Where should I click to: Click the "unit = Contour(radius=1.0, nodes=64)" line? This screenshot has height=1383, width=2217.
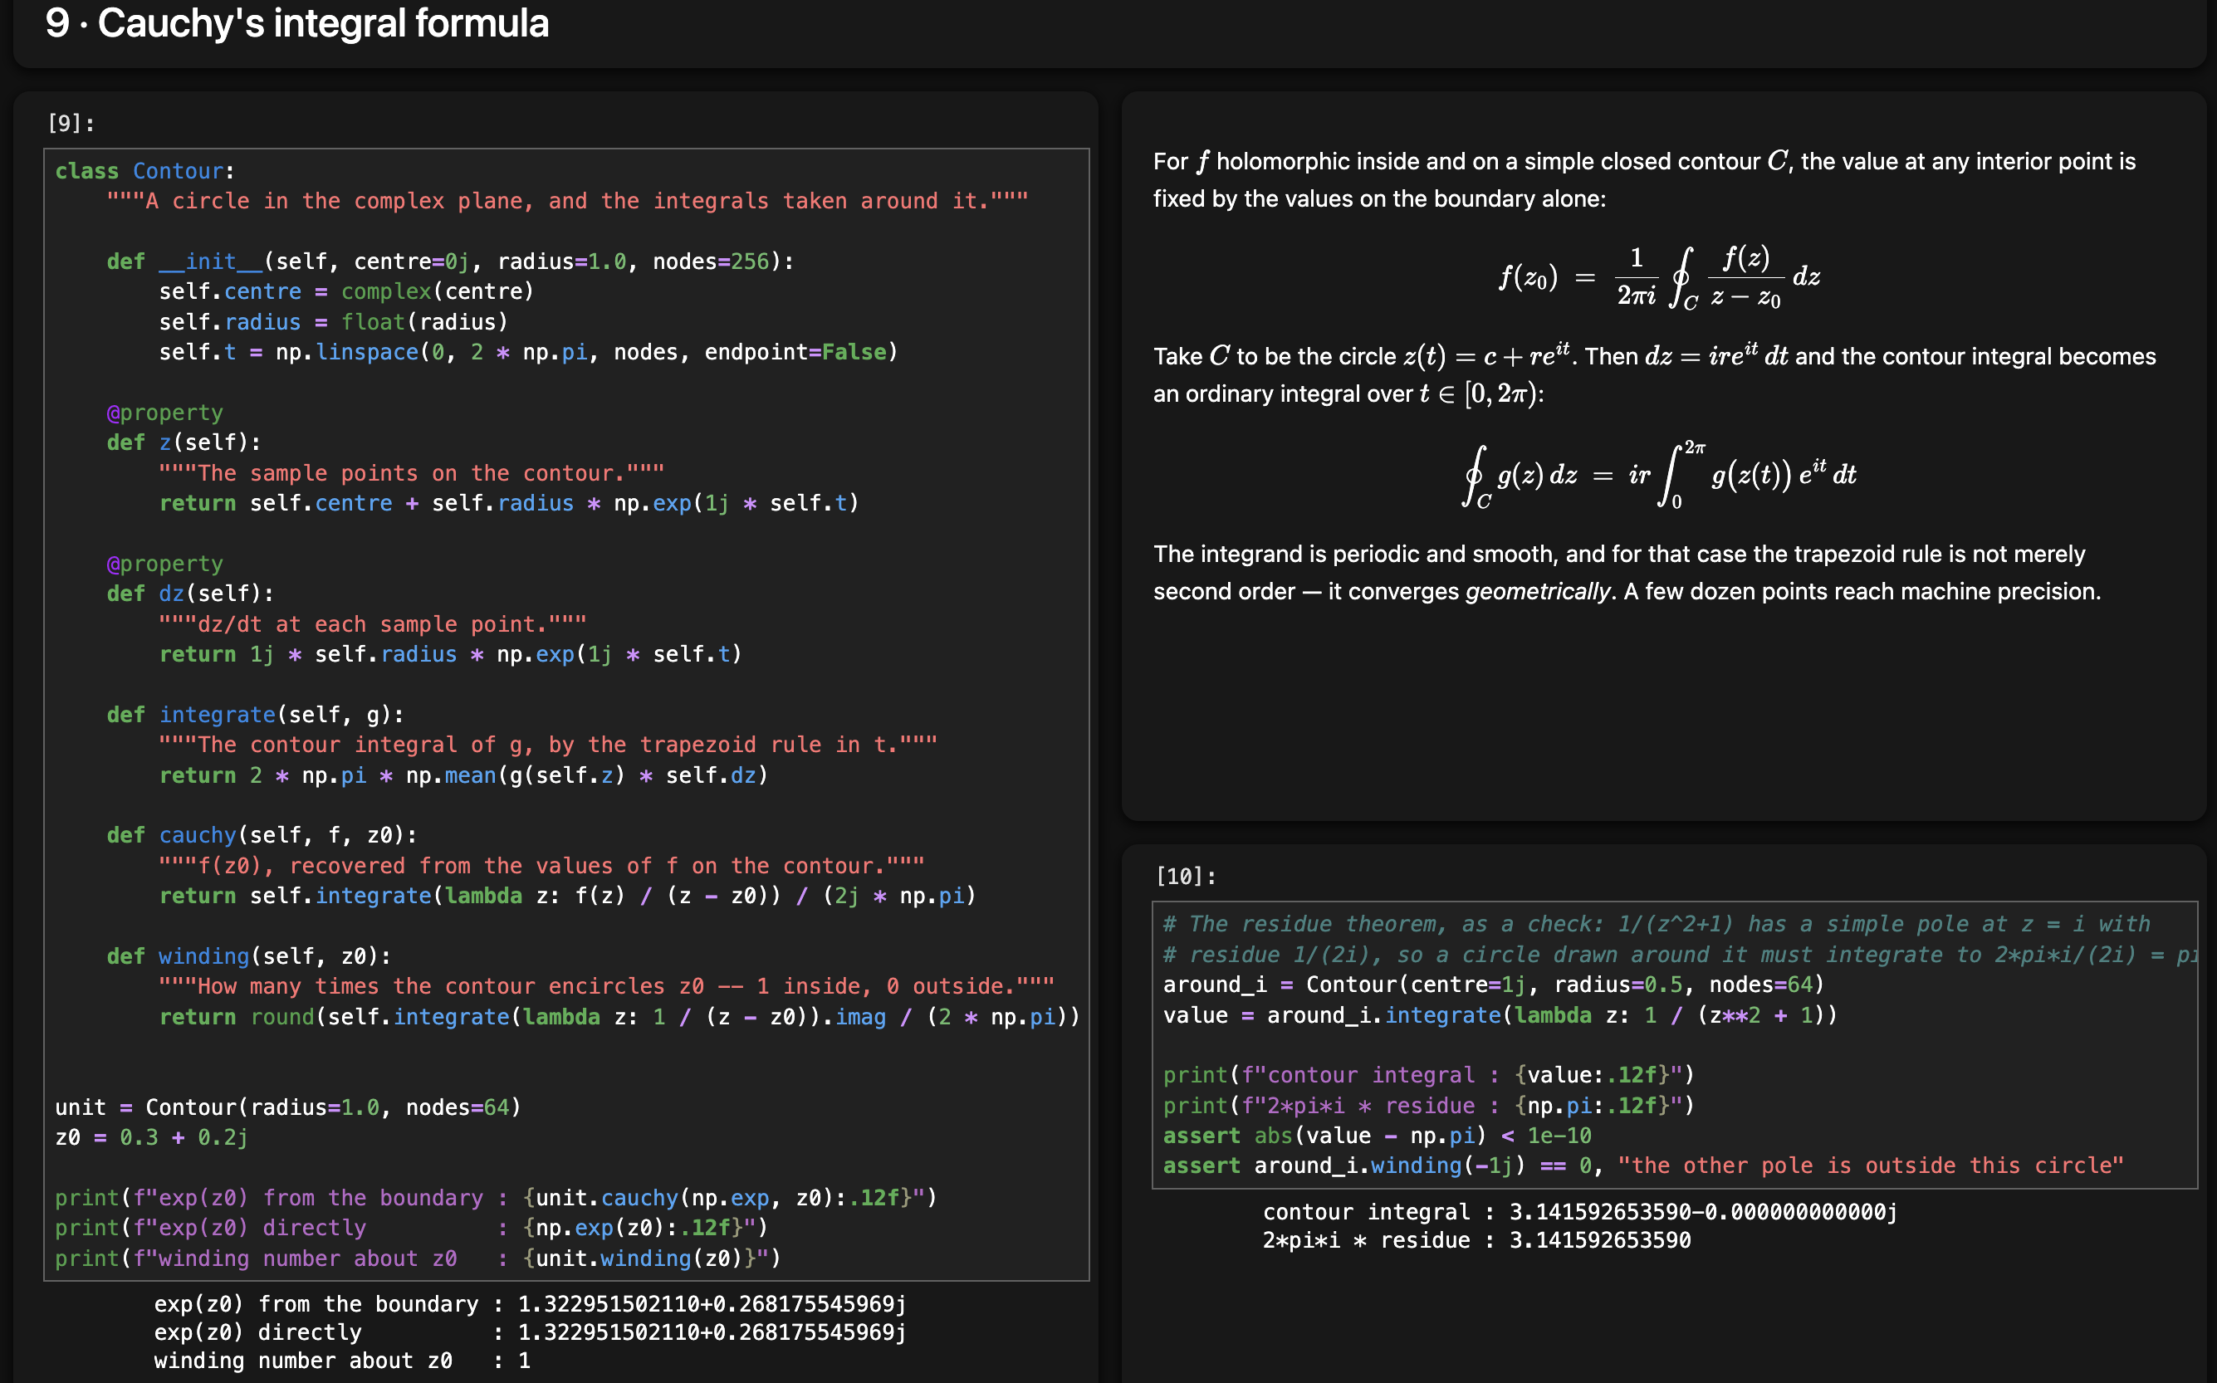pyautogui.click(x=288, y=1107)
